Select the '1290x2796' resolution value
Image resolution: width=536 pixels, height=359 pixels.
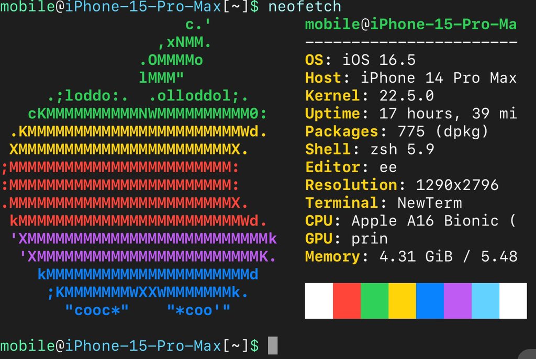457,185
